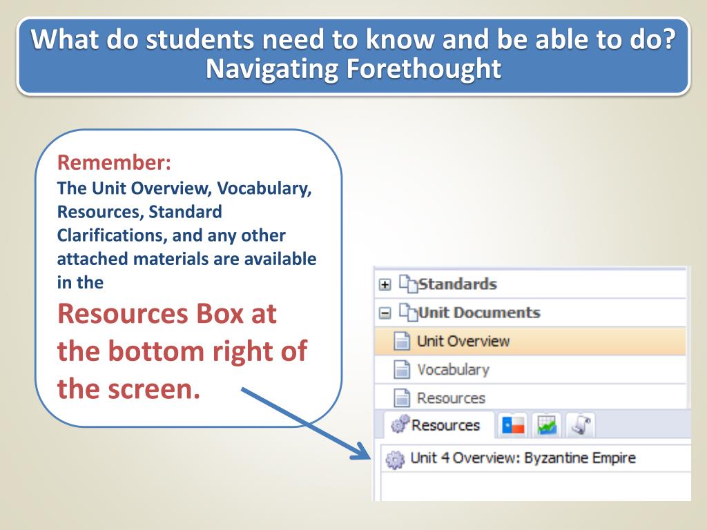Click the Standards label

click(458, 284)
